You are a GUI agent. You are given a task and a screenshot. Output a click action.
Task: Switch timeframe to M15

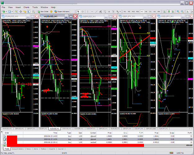pyautogui.click(x=133, y=11)
